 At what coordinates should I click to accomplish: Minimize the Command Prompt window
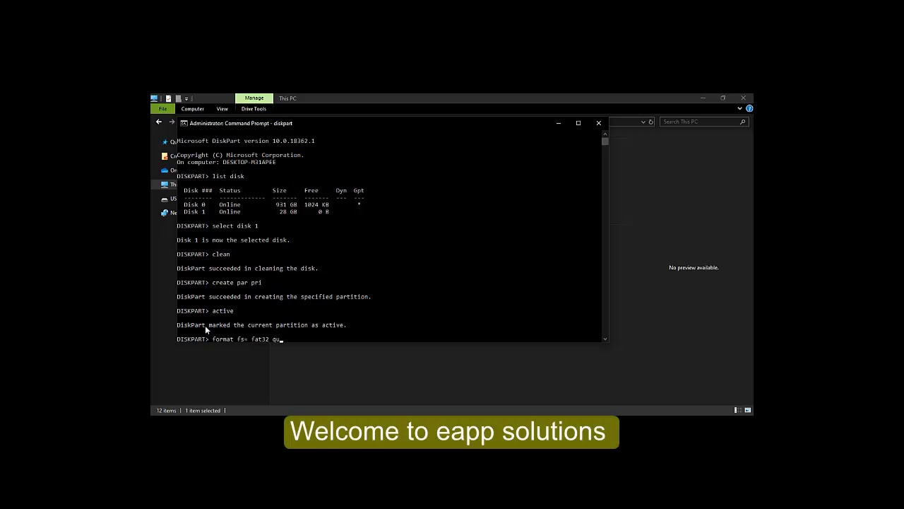(x=558, y=123)
